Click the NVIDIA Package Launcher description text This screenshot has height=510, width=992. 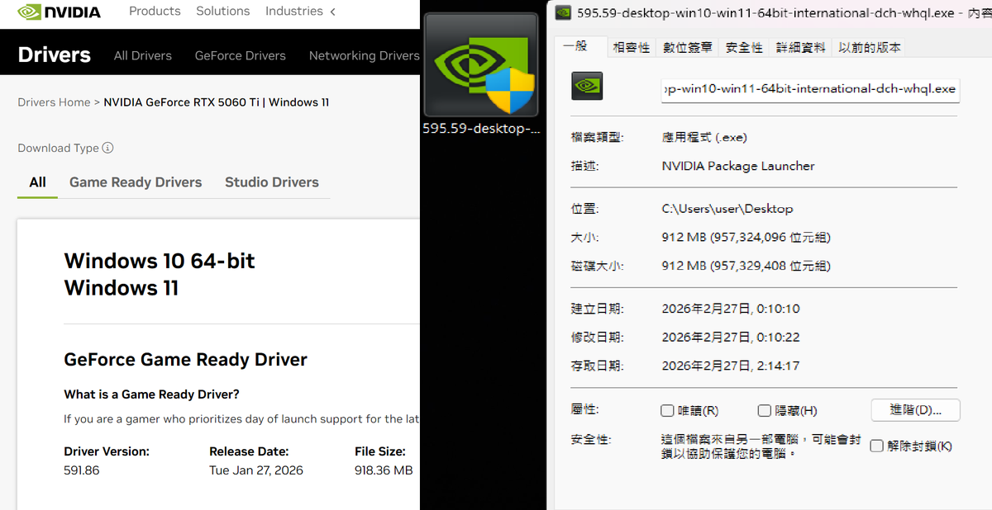738,166
